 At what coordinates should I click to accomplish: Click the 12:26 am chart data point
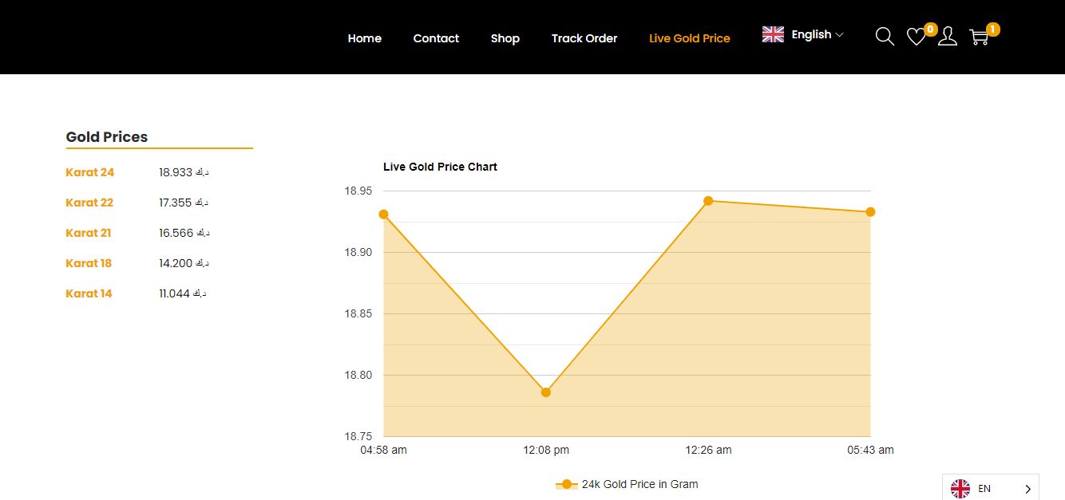point(708,201)
